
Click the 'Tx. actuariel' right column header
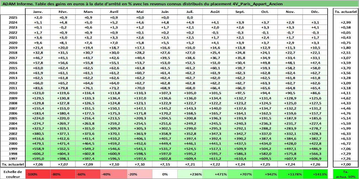coord(346,12)
